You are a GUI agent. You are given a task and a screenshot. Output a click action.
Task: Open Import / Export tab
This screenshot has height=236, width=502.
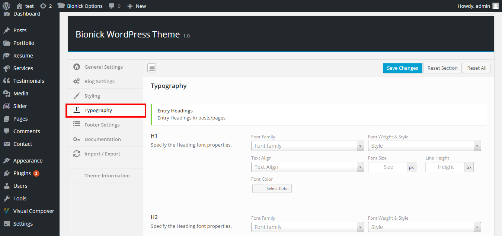(105, 154)
